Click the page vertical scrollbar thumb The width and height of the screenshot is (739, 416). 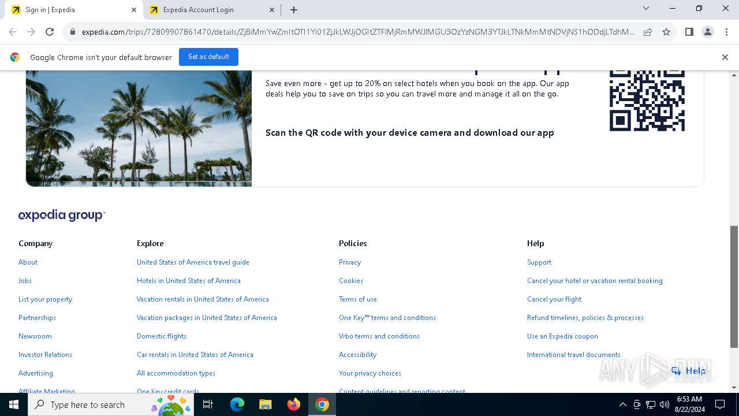pos(734,287)
